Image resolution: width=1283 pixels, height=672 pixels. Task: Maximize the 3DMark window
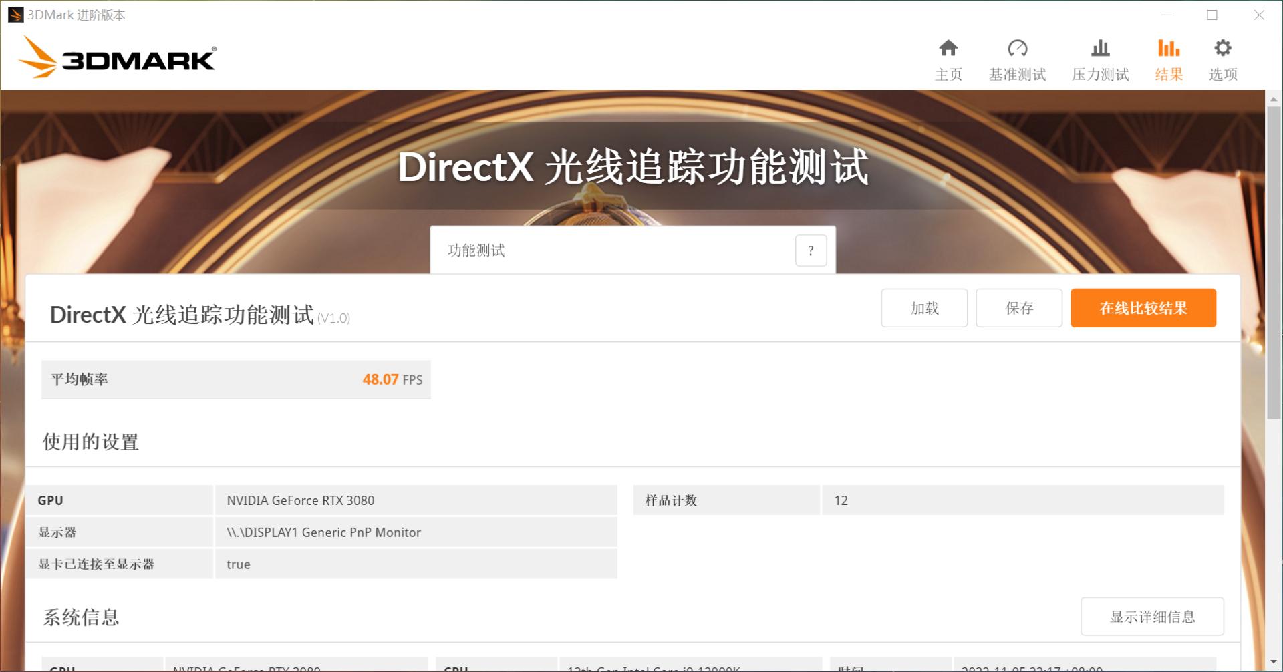point(1212,15)
